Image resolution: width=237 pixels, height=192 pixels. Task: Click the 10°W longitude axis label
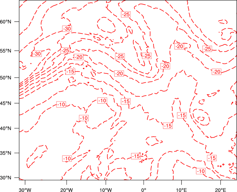[106, 190]
